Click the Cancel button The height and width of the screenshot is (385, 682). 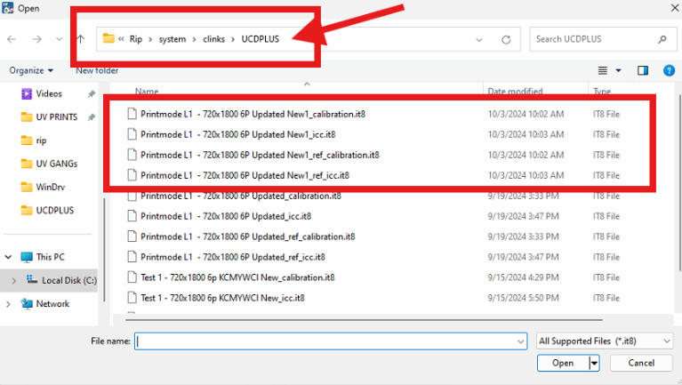click(x=641, y=363)
